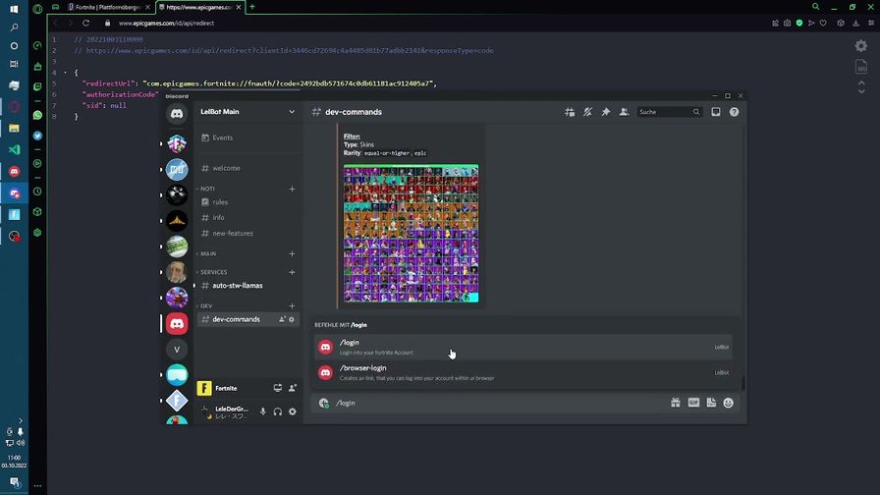The width and height of the screenshot is (880, 495).
Task: Add a channel to MAIN category
Action: point(292,254)
